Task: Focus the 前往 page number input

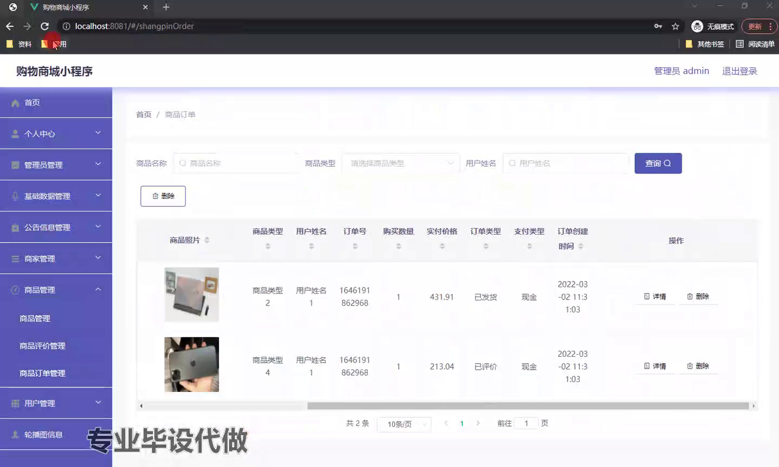Action: tap(526, 423)
